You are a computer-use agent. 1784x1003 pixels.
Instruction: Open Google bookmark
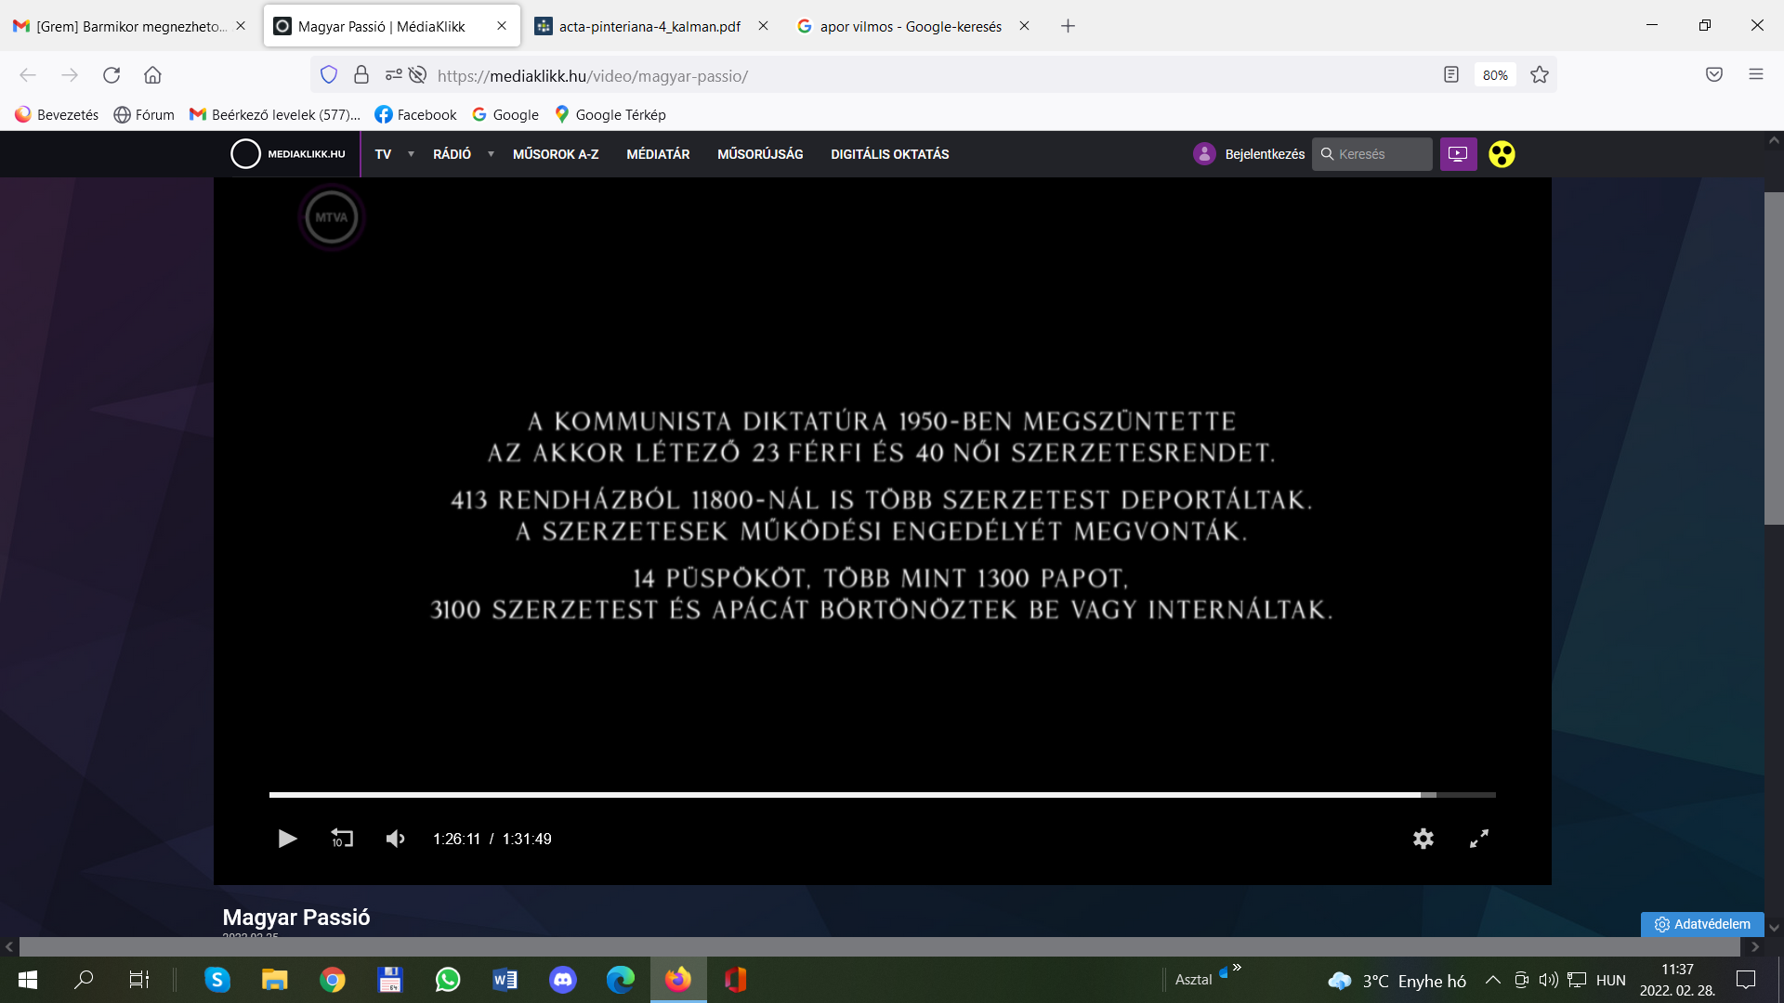(x=505, y=114)
